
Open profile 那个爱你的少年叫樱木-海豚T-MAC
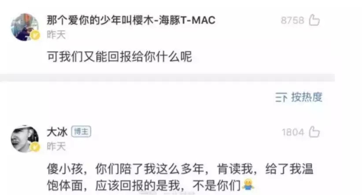tap(131, 20)
